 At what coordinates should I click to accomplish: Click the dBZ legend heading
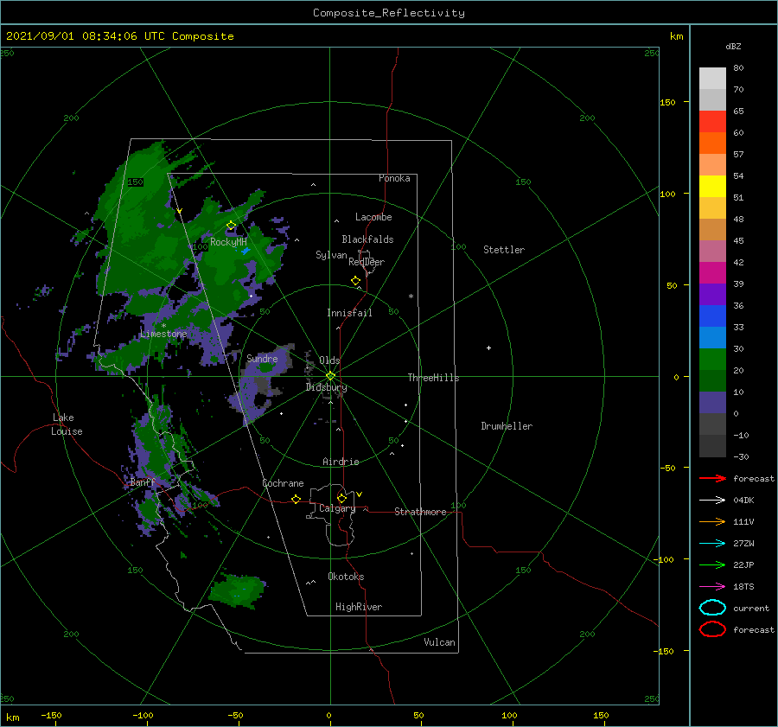tap(733, 46)
